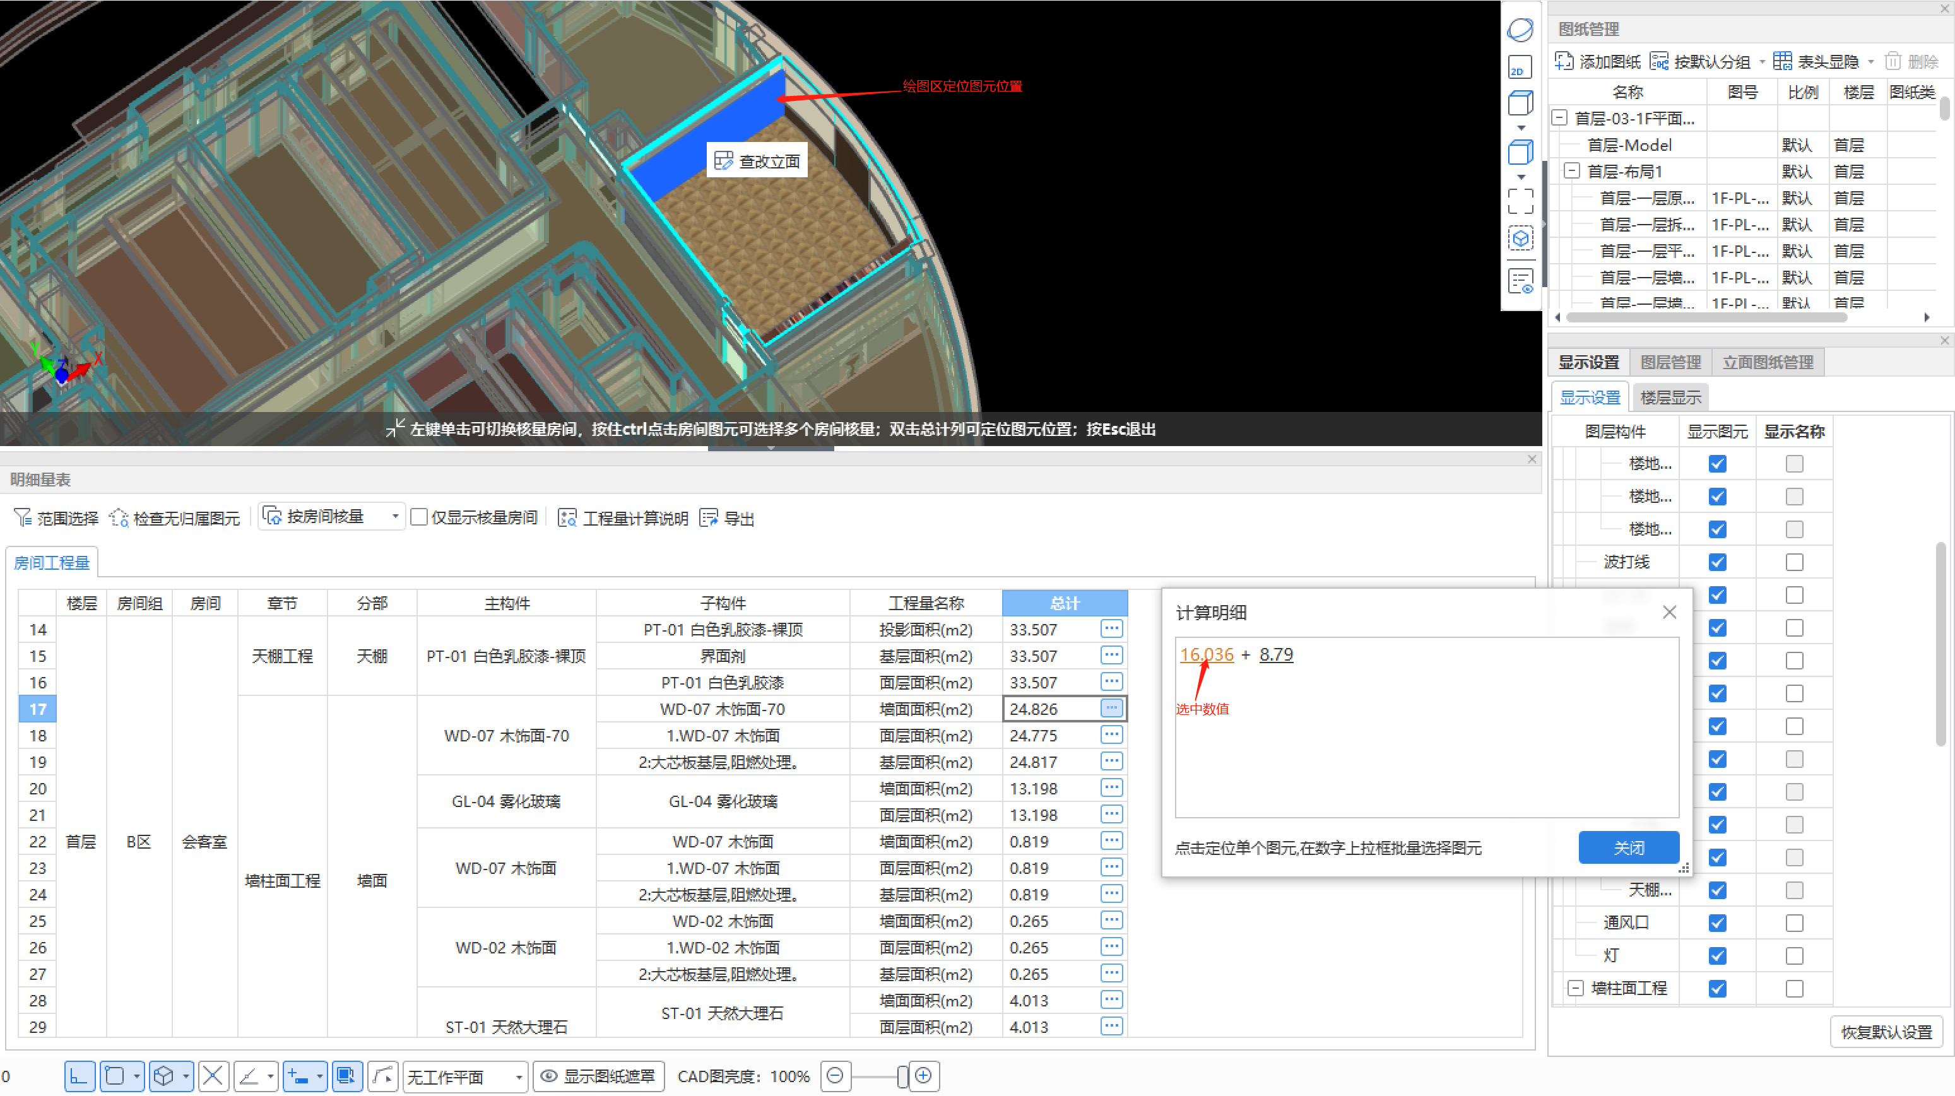Image resolution: width=1955 pixels, height=1096 pixels.
Task: Check 显示名称 for 灯
Action: click(1794, 955)
